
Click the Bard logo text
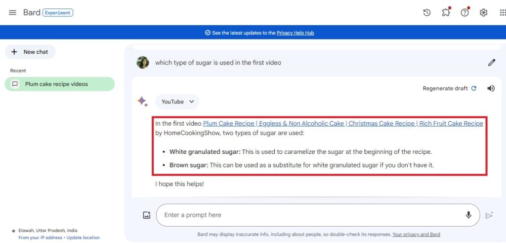click(x=32, y=12)
